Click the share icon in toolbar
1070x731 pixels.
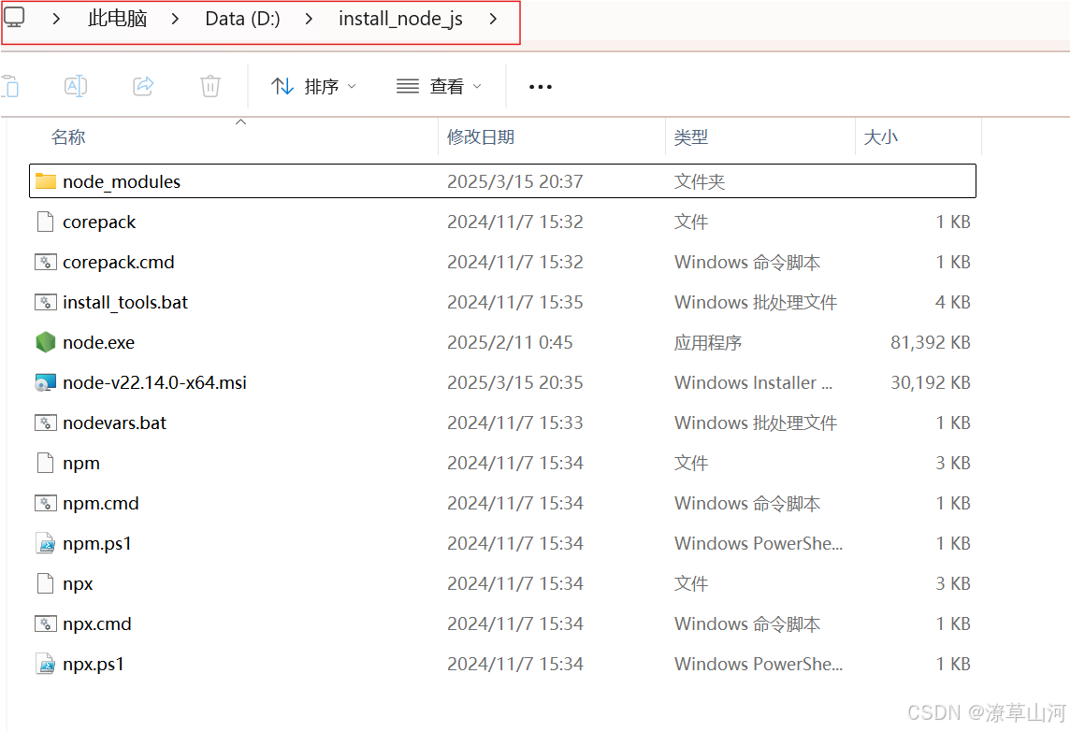point(143,86)
